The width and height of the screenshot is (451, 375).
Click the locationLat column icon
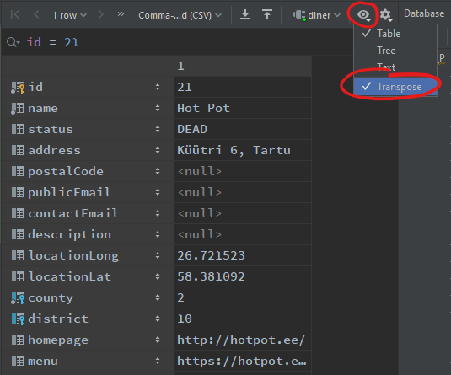18,276
